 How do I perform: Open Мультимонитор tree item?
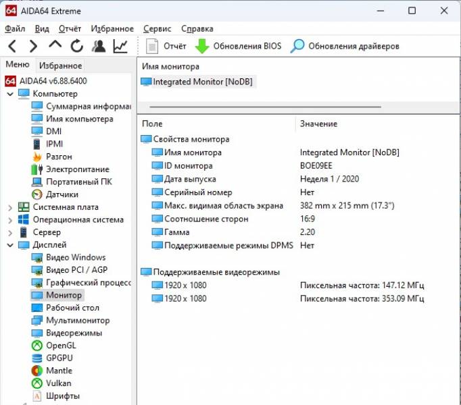70,321
